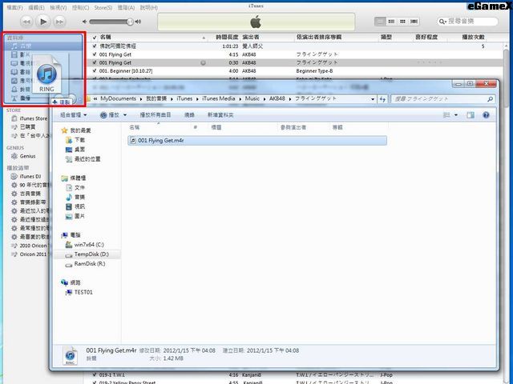Skip ahead with the next track button
Image resolution: width=513 pixels, height=384 pixels.
(x=59, y=22)
